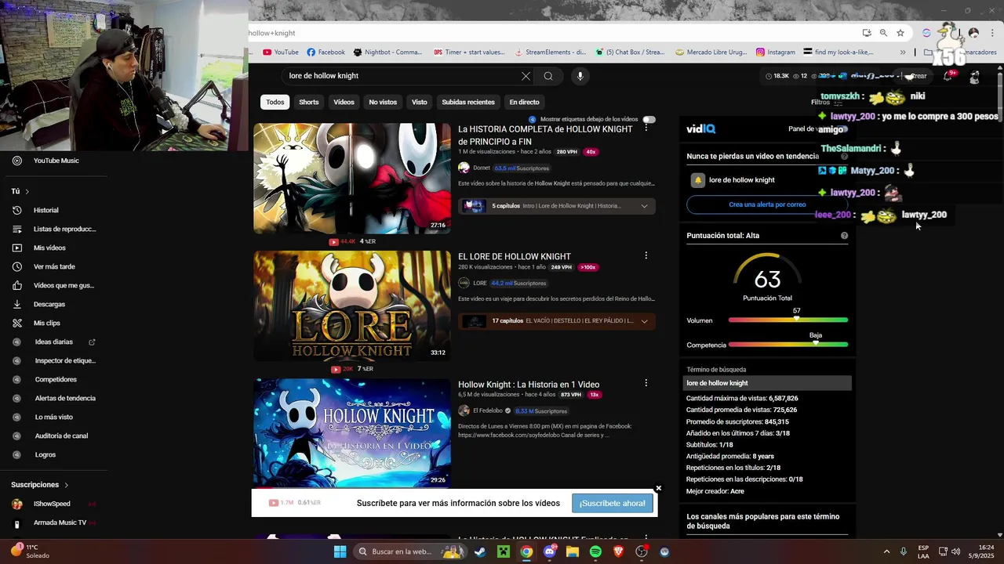Open the Chrome zoom magnifier icon
Image resolution: width=1004 pixels, height=564 pixels.
tap(883, 33)
